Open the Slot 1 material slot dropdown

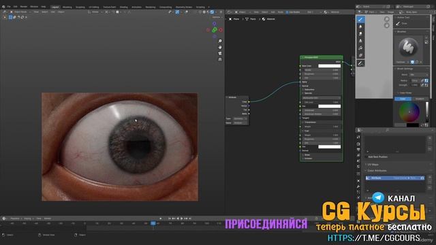[x=313, y=12]
